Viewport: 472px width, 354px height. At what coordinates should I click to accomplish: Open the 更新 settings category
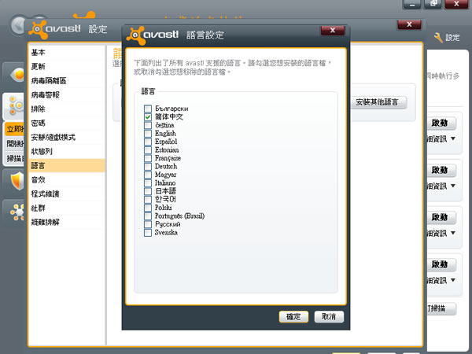67,67
